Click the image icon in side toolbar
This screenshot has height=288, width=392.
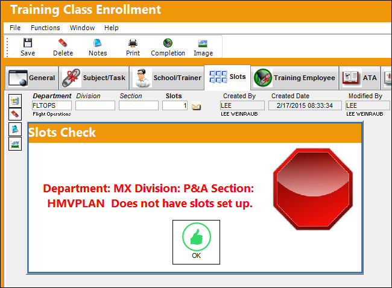(x=15, y=143)
